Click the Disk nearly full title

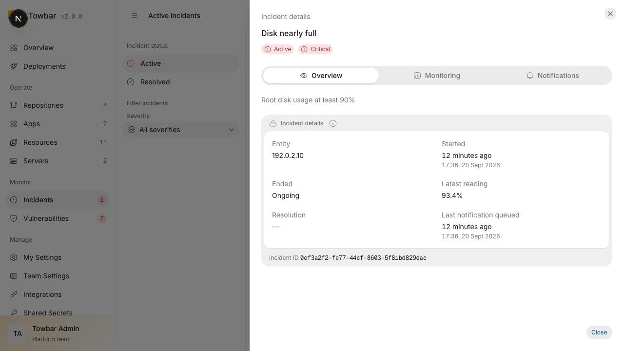coord(289,33)
